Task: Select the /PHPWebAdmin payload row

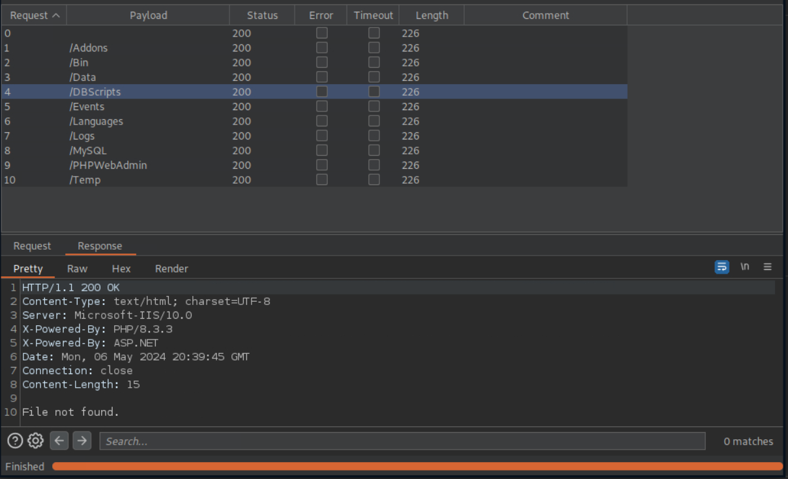Action: [108, 166]
